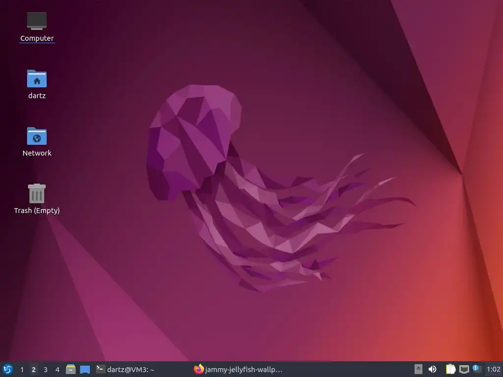Switch to workspace 1
Screen dimensions: 503x377
(22, 370)
